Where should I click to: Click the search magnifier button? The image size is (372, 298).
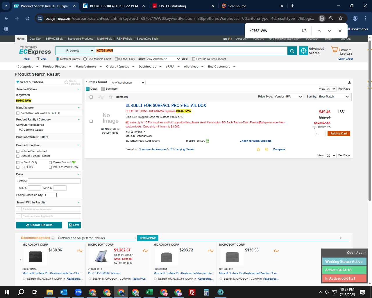click(292, 51)
